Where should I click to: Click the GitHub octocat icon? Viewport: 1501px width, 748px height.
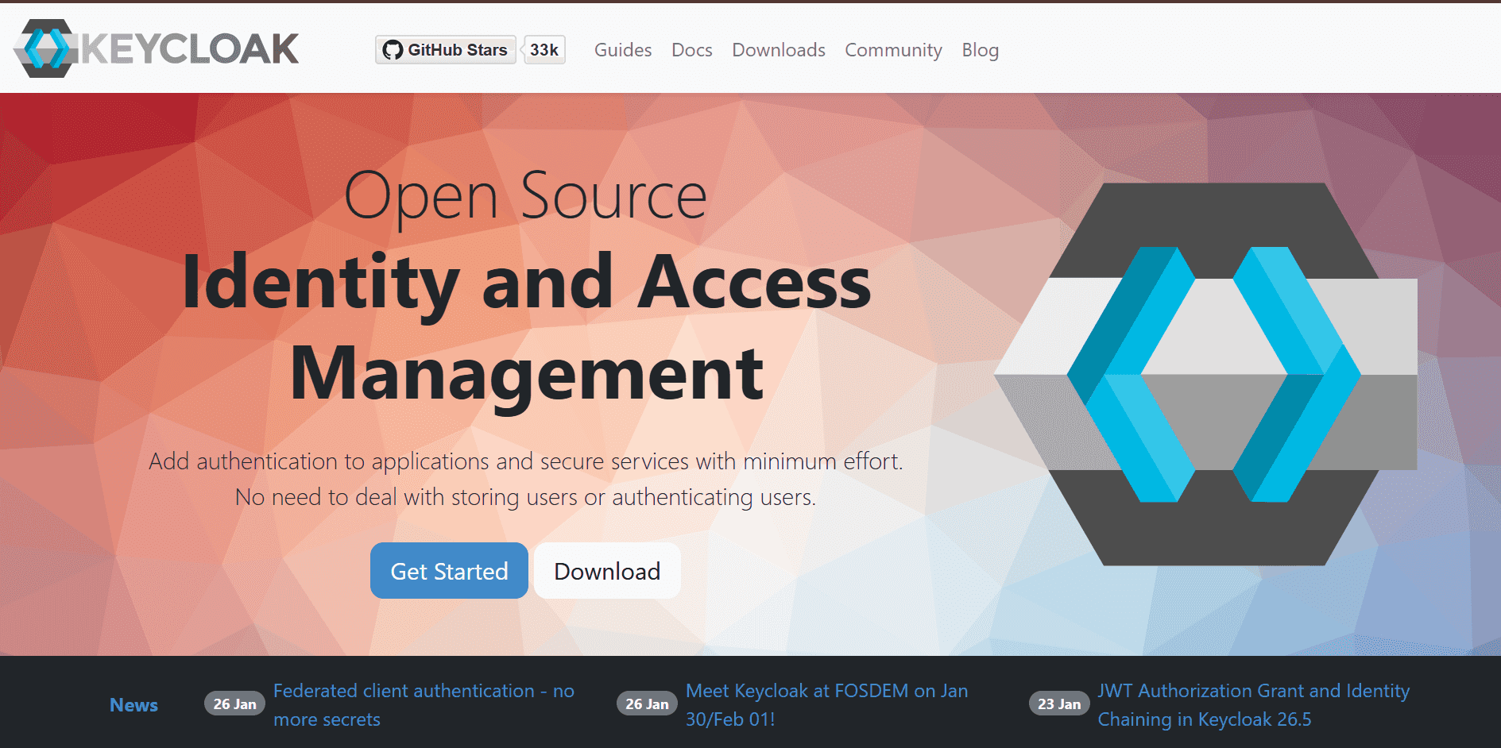tap(393, 50)
